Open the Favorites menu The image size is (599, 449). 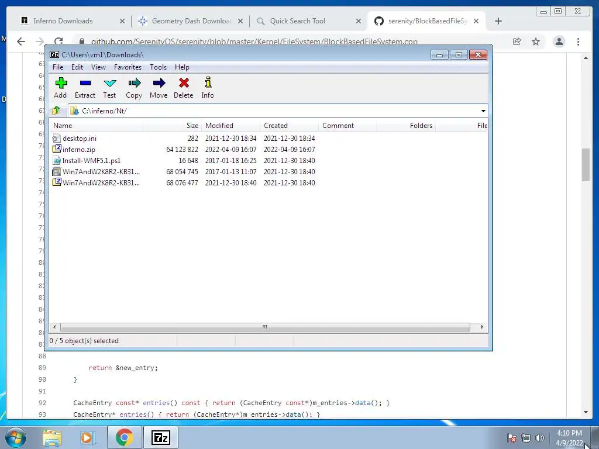click(128, 67)
